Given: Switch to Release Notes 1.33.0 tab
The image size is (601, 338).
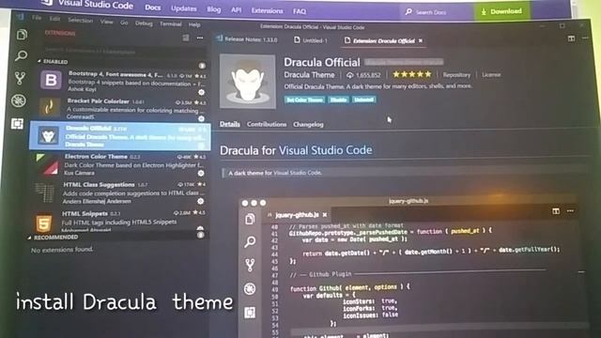Looking at the screenshot, I should click(247, 39).
